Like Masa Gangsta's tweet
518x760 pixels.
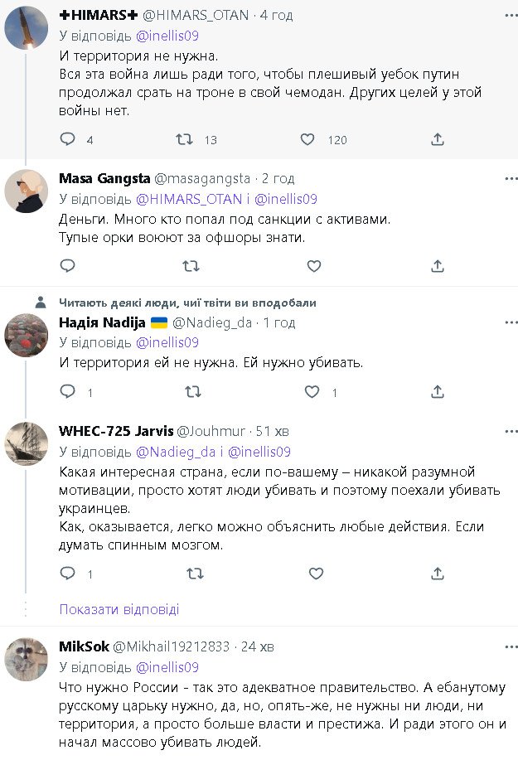314,266
